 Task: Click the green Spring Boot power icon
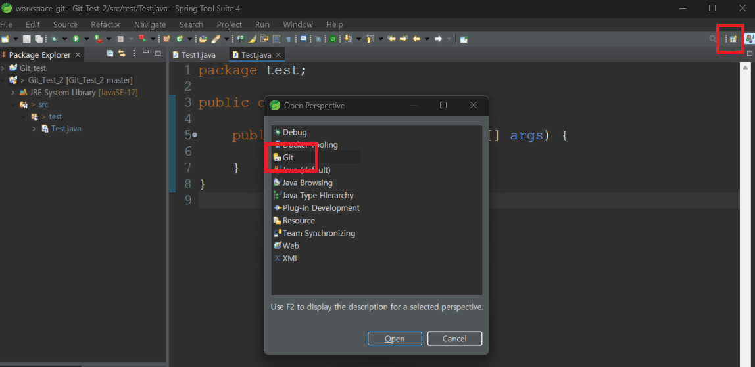click(x=332, y=39)
